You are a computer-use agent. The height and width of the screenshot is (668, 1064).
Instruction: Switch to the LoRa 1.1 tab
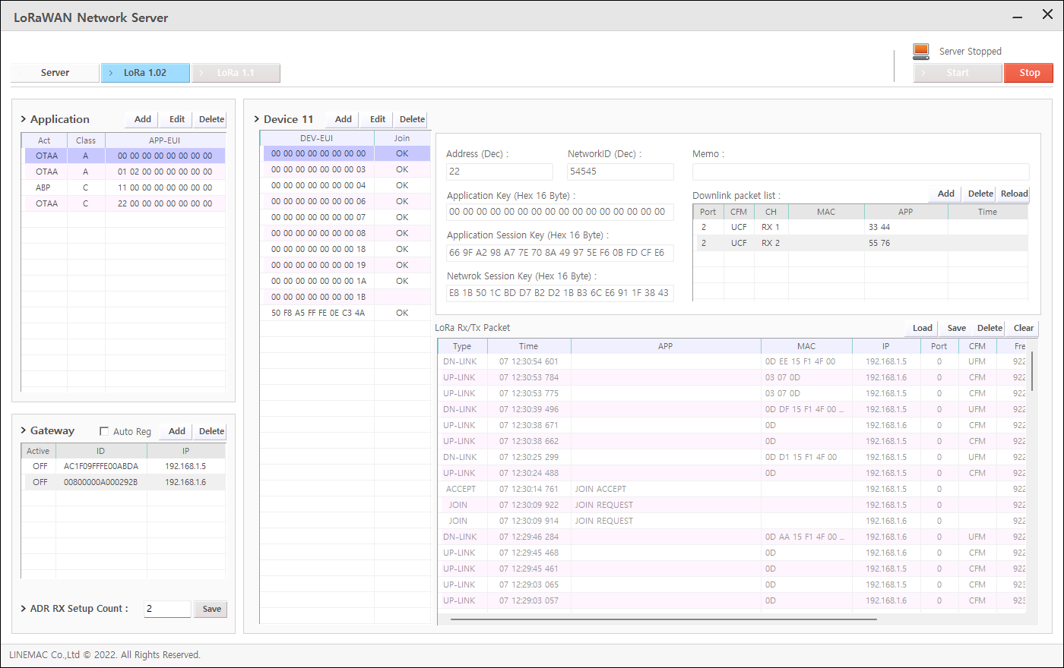pyautogui.click(x=236, y=73)
